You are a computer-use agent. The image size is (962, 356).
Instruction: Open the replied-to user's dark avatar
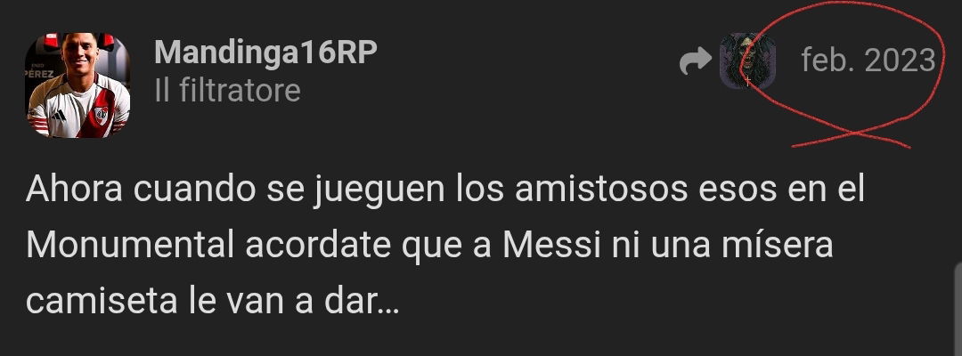[x=747, y=61]
